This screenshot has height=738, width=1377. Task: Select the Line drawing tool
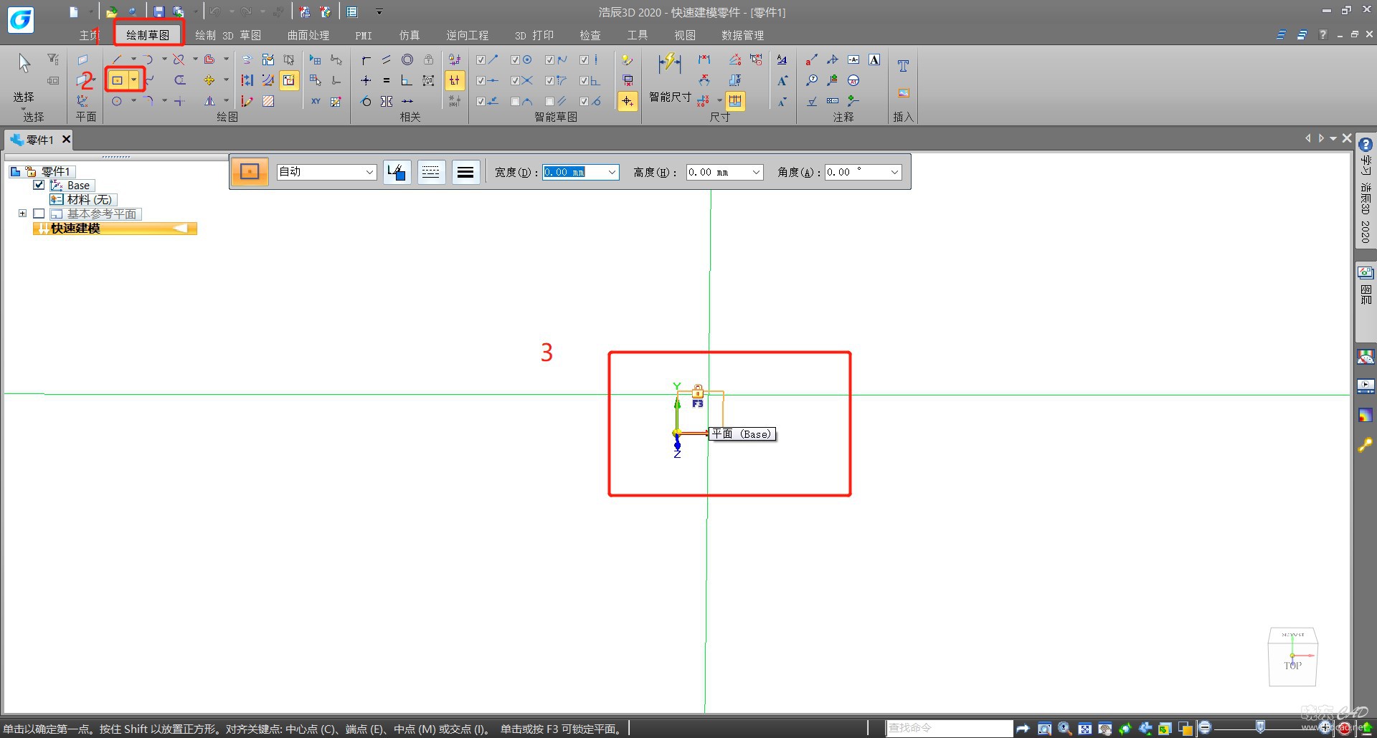click(x=116, y=59)
